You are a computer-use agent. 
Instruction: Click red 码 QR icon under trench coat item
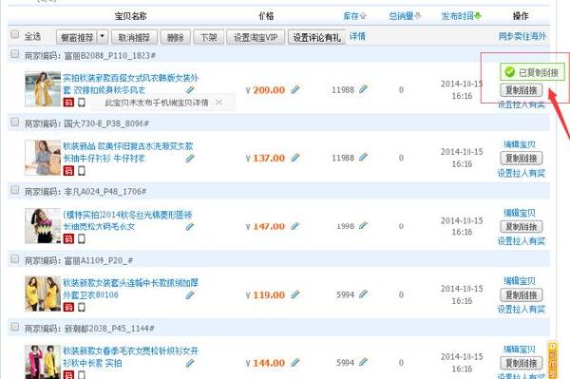68,102
